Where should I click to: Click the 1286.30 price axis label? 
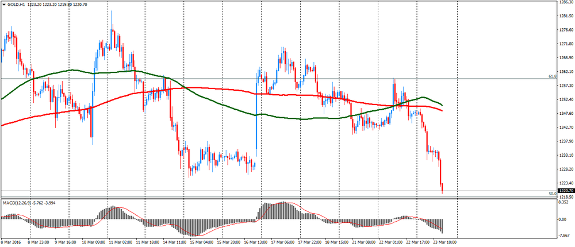[566, 2]
